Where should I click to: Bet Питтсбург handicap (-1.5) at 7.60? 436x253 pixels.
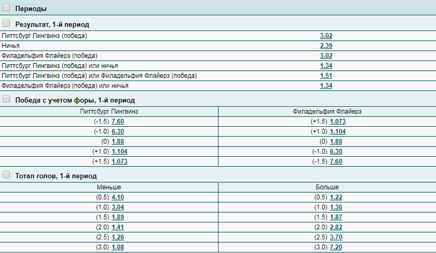(x=118, y=122)
